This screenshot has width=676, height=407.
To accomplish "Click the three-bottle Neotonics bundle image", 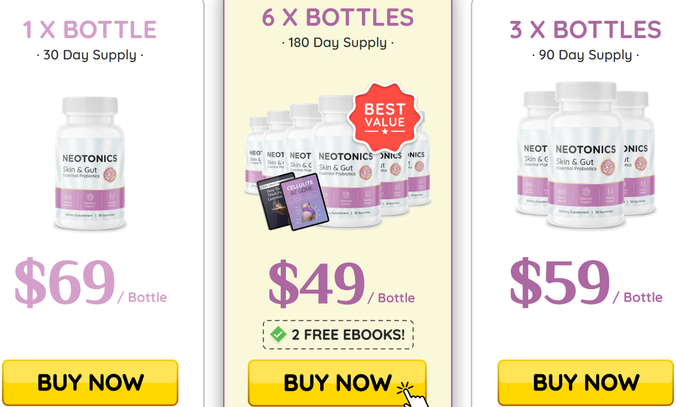I will coord(585,154).
